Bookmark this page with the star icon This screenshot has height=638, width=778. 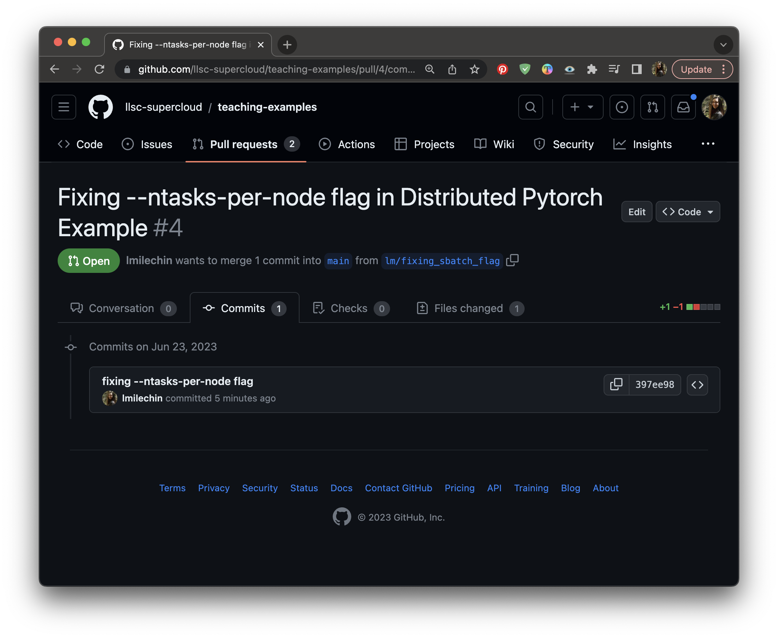[474, 69]
